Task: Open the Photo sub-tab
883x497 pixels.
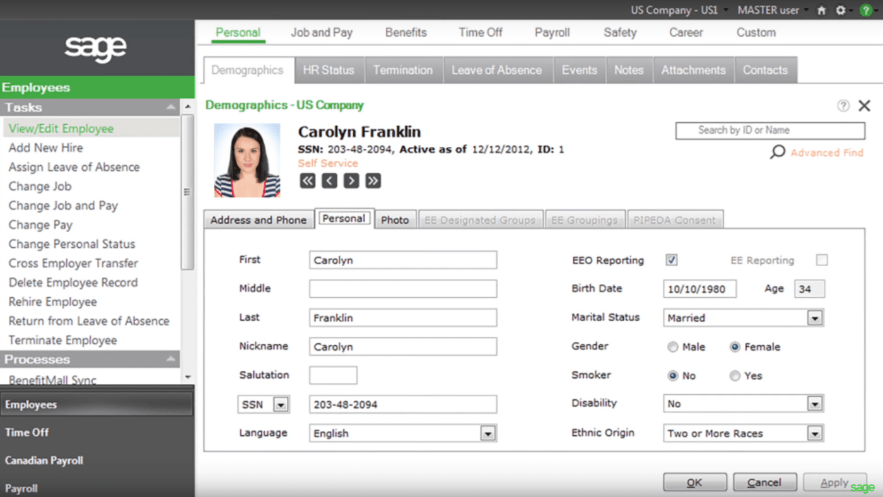Action: (395, 219)
